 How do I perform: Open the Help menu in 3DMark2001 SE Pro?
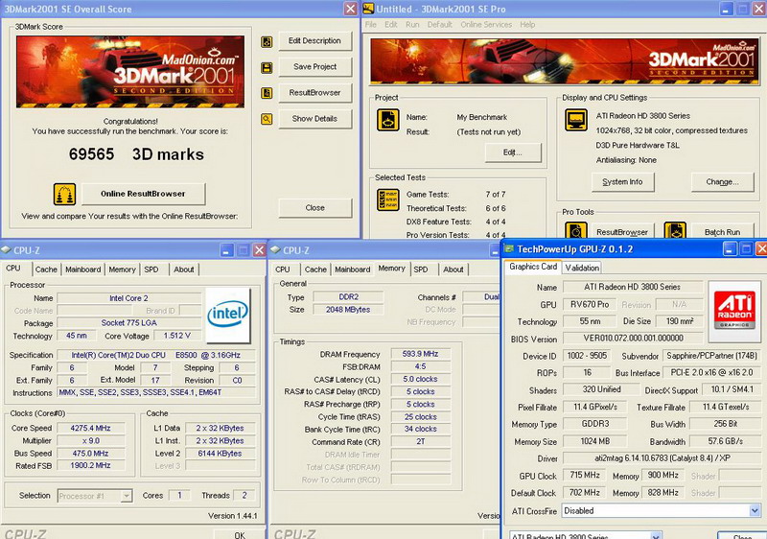(x=527, y=24)
